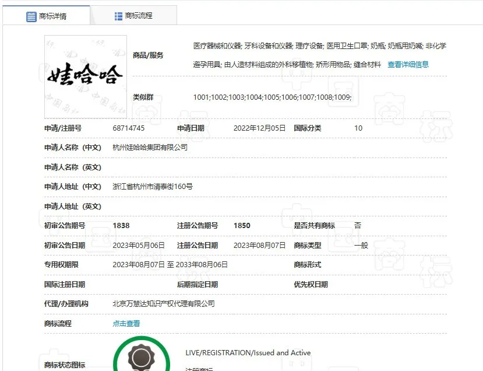The width and height of the screenshot is (483, 371).
Task: Click the 商品/服务 label
Action: pos(148,55)
